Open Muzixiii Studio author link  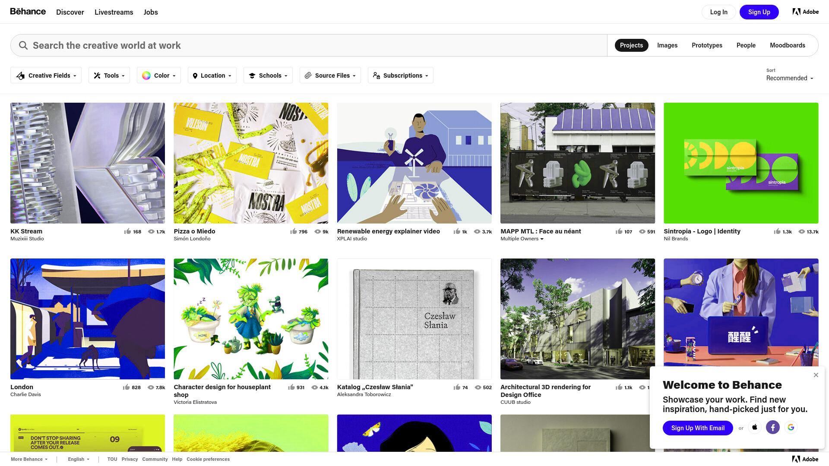(x=27, y=239)
